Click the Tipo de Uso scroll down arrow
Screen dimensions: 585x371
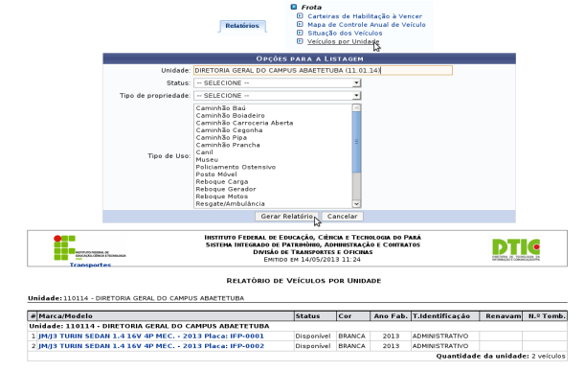point(356,204)
